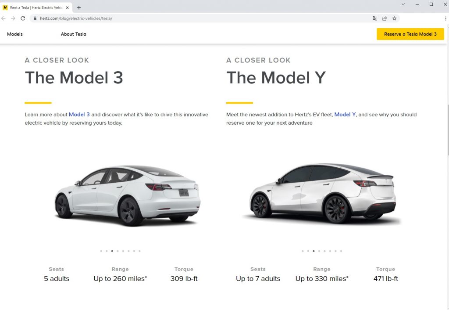Open the Chrome three-dot menu
The width and height of the screenshot is (449, 310).
[x=445, y=18]
